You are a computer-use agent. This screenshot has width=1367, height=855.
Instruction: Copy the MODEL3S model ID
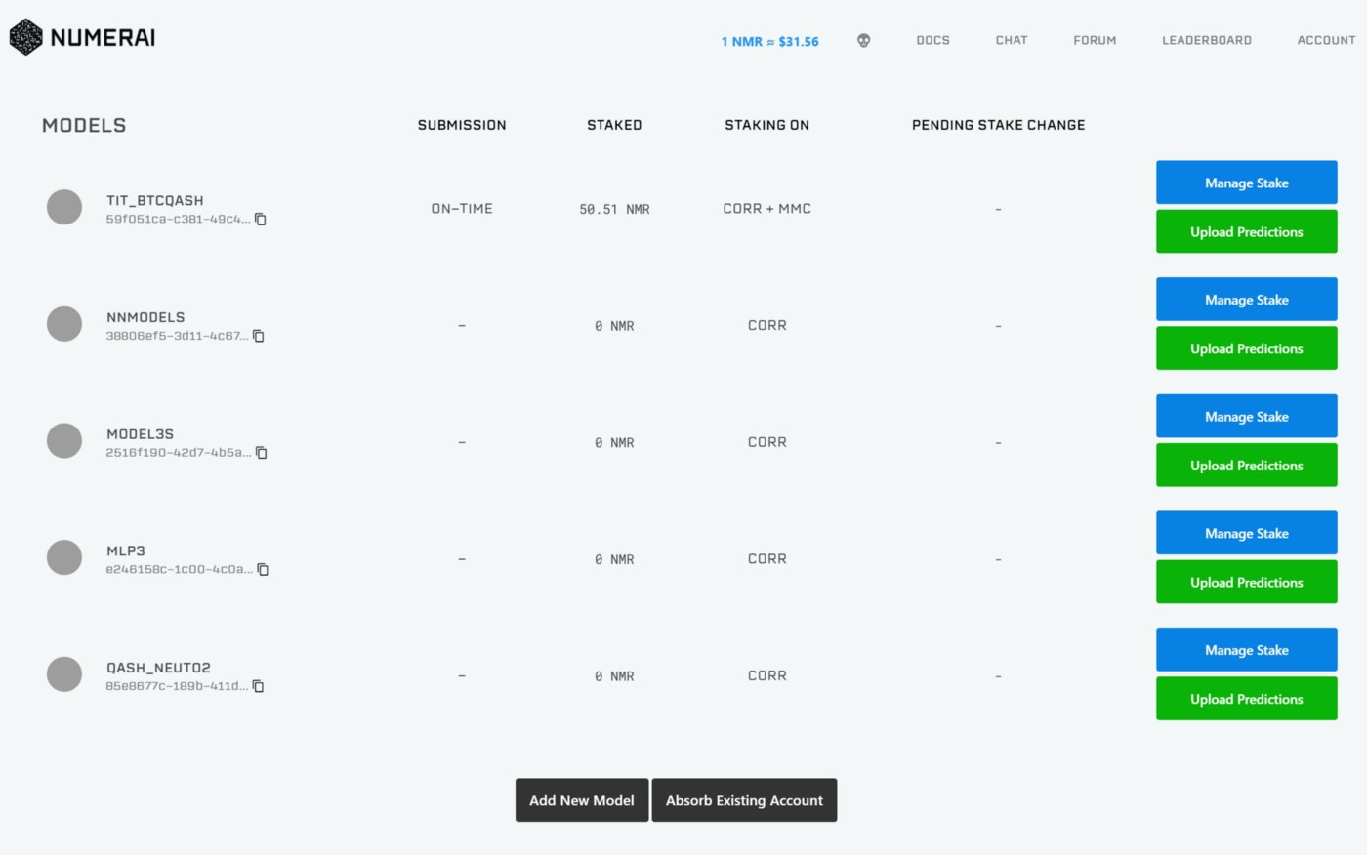(261, 453)
